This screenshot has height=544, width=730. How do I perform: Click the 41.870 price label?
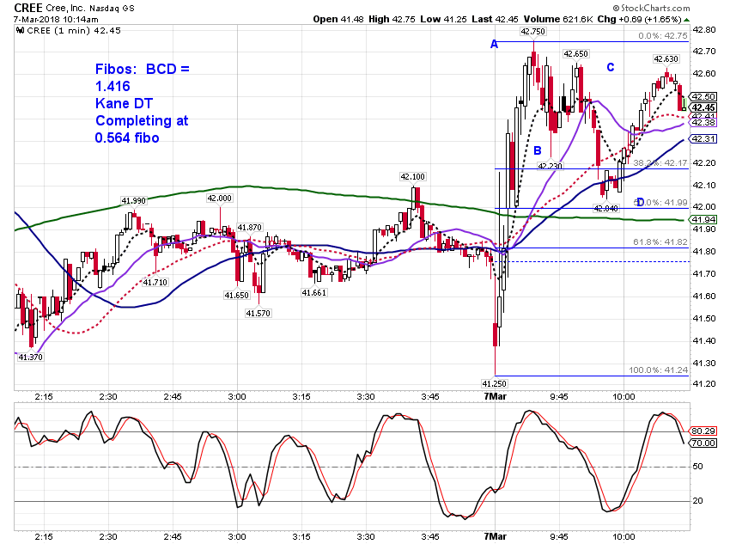[250, 228]
